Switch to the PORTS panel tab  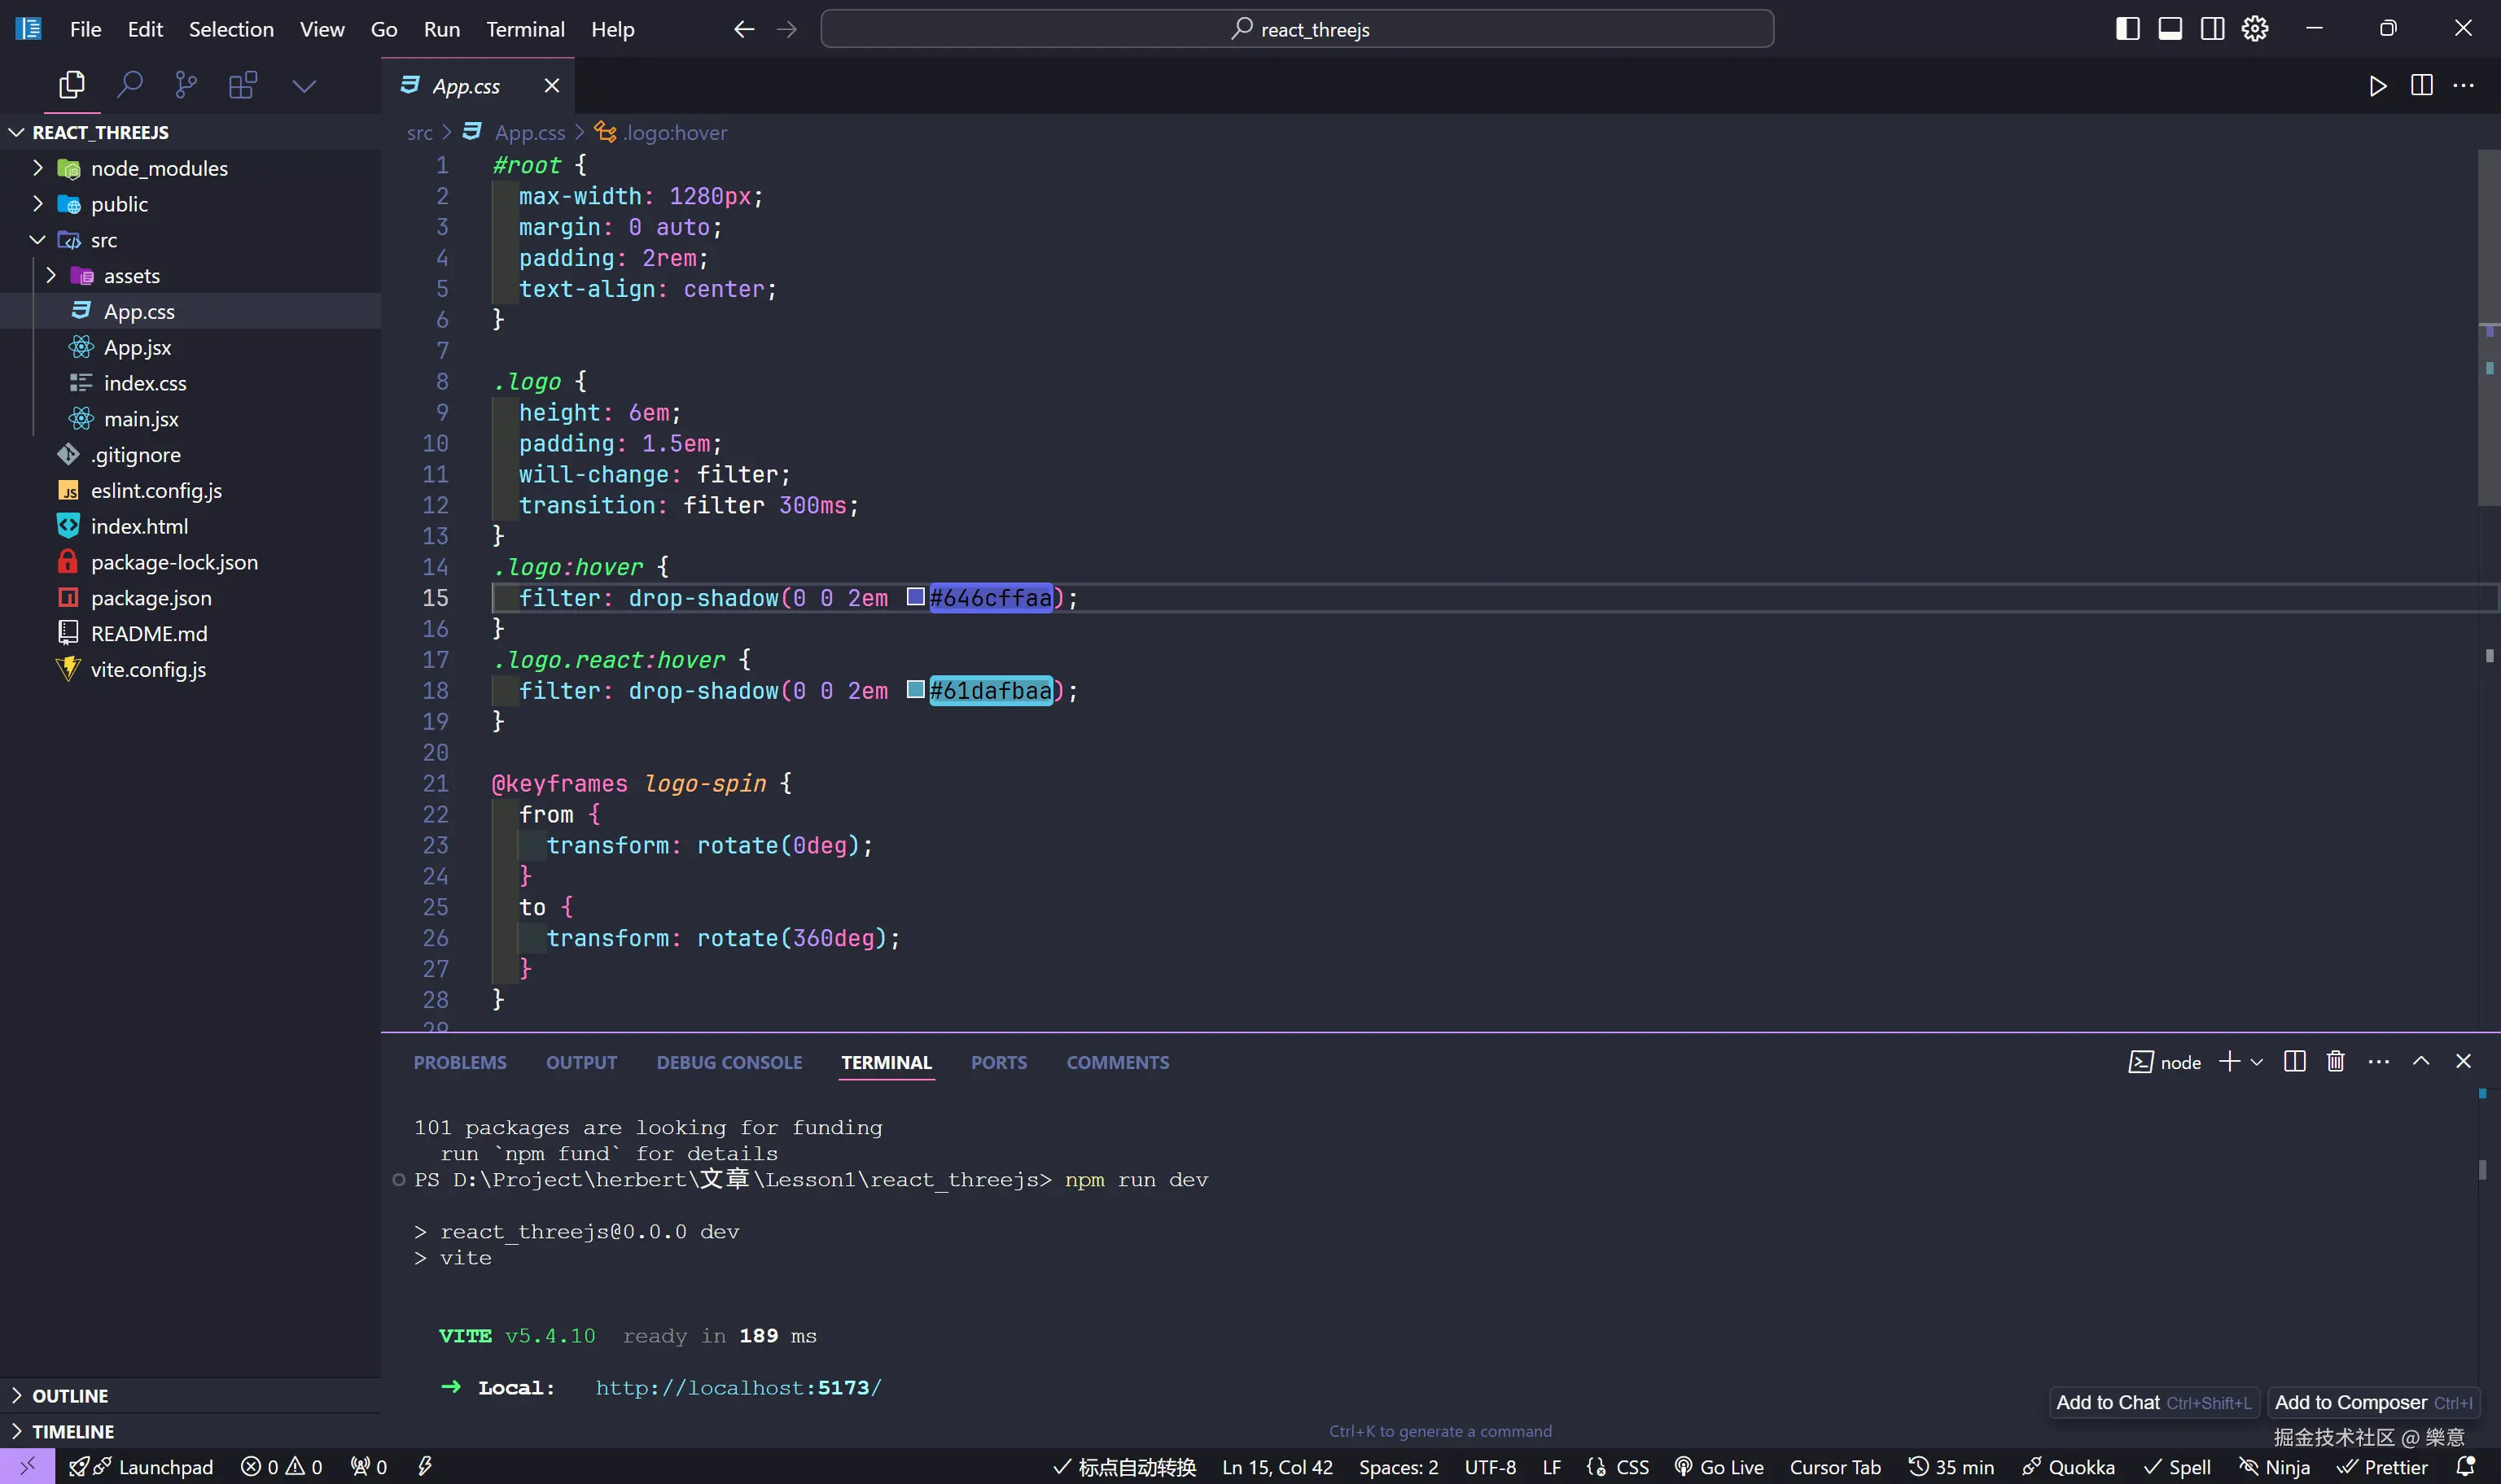point(998,1062)
